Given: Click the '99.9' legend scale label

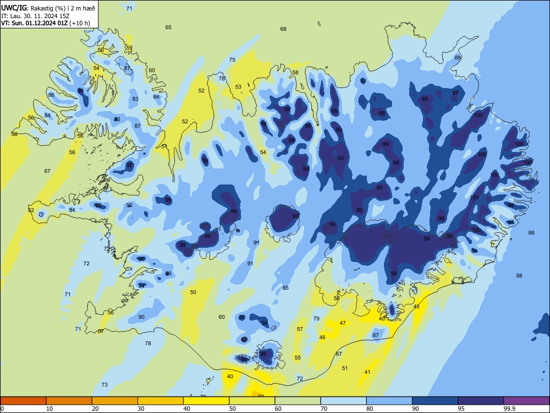Looking at the screenshot, I should tap(509, 409).
